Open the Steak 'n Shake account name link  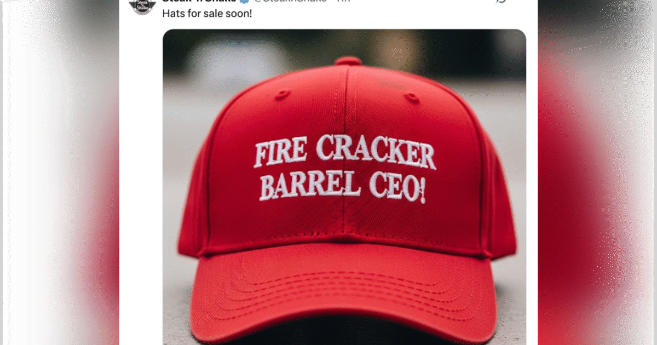click(x=199, y=1)
